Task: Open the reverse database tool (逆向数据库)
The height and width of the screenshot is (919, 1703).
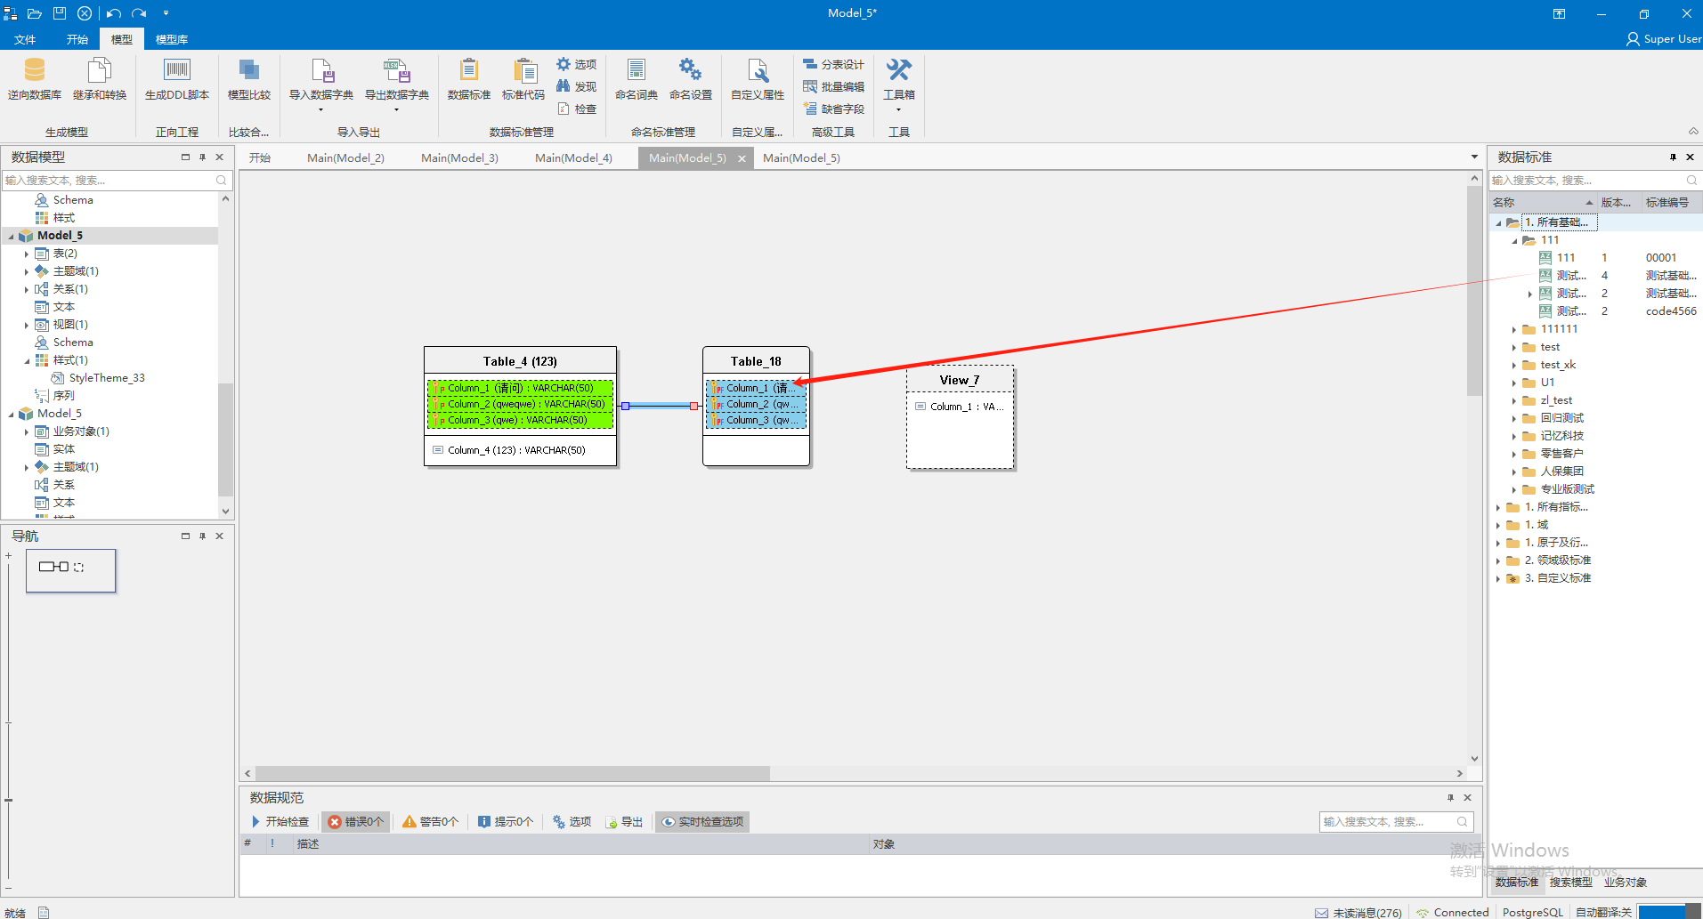Action: point(35,79)
